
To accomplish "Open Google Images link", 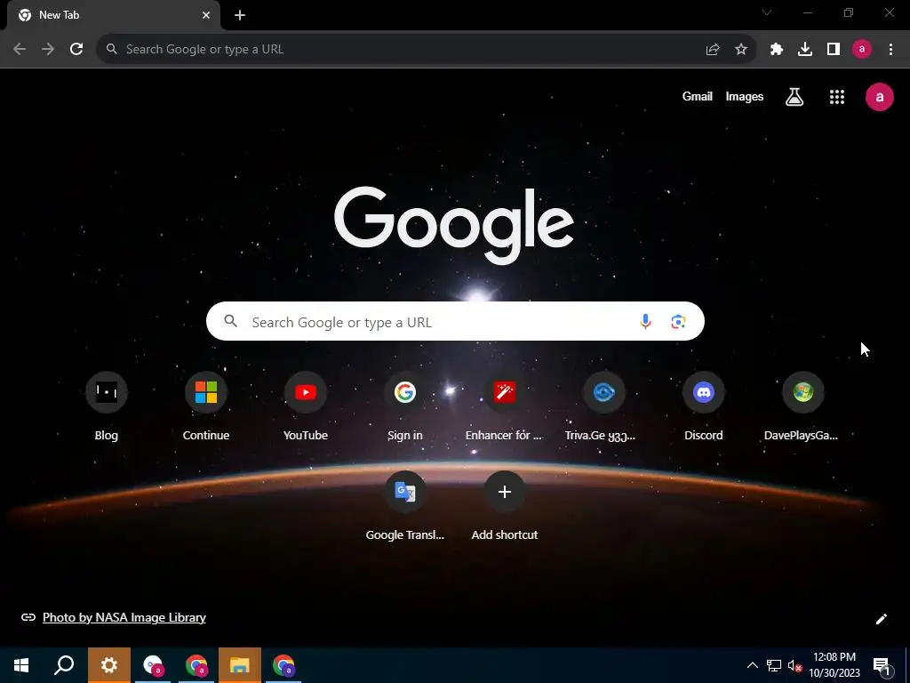I will pyautogui.click(x=745, y=97).
